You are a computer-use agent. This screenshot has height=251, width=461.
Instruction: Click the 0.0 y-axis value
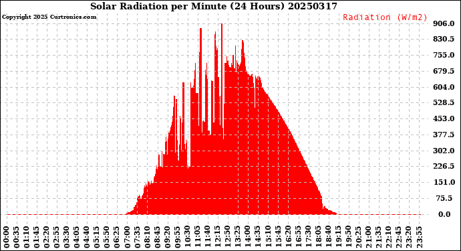444,214
